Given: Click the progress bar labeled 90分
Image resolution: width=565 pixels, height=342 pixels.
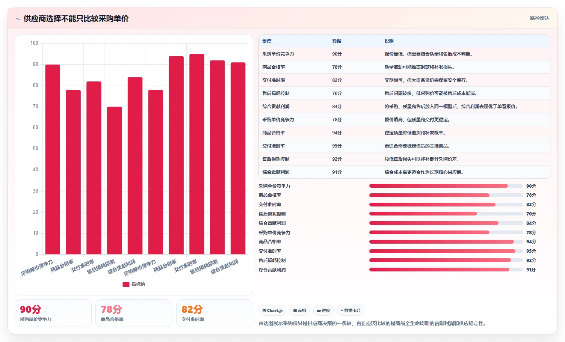Looking at the screenshot, I should (x=446, y=186).
